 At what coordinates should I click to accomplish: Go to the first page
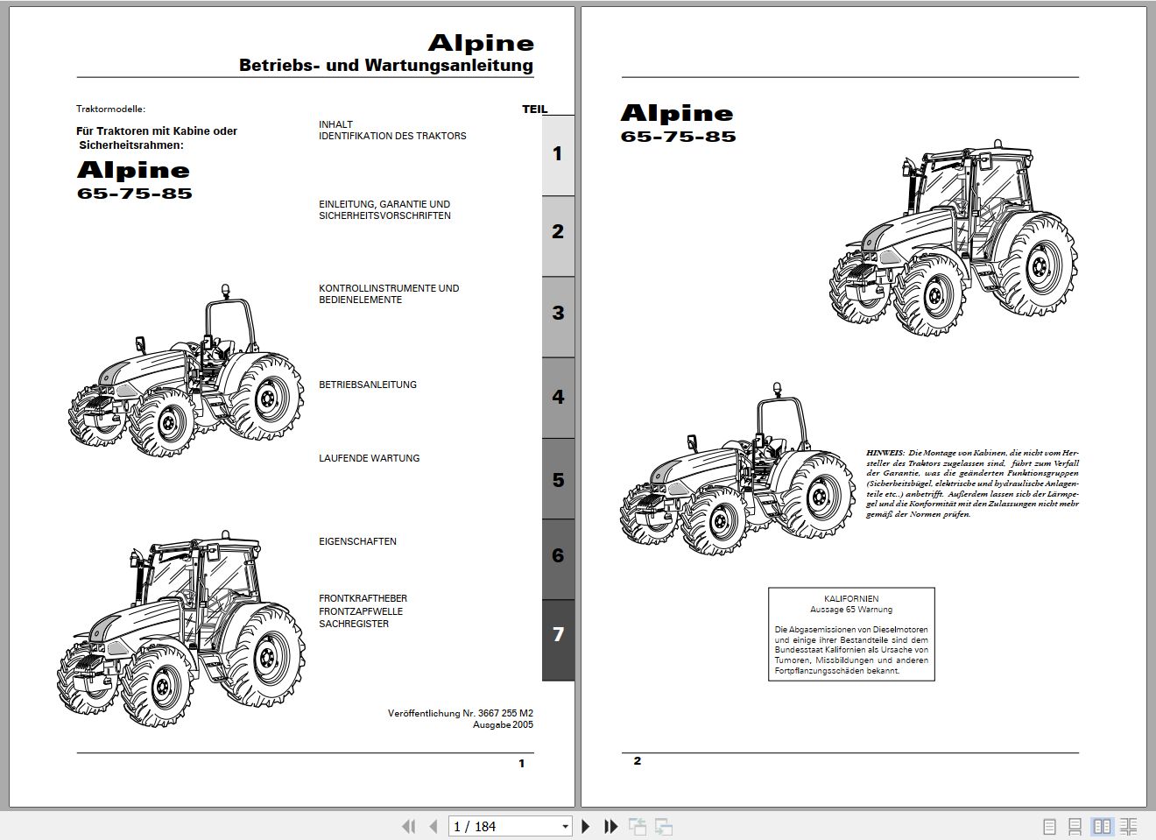click(x=408, y=826)
